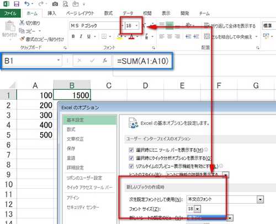This screenshot has height=224, width=276.
Task: Open the Merge and Center dropdown arrow
Action: pos(256,37)
